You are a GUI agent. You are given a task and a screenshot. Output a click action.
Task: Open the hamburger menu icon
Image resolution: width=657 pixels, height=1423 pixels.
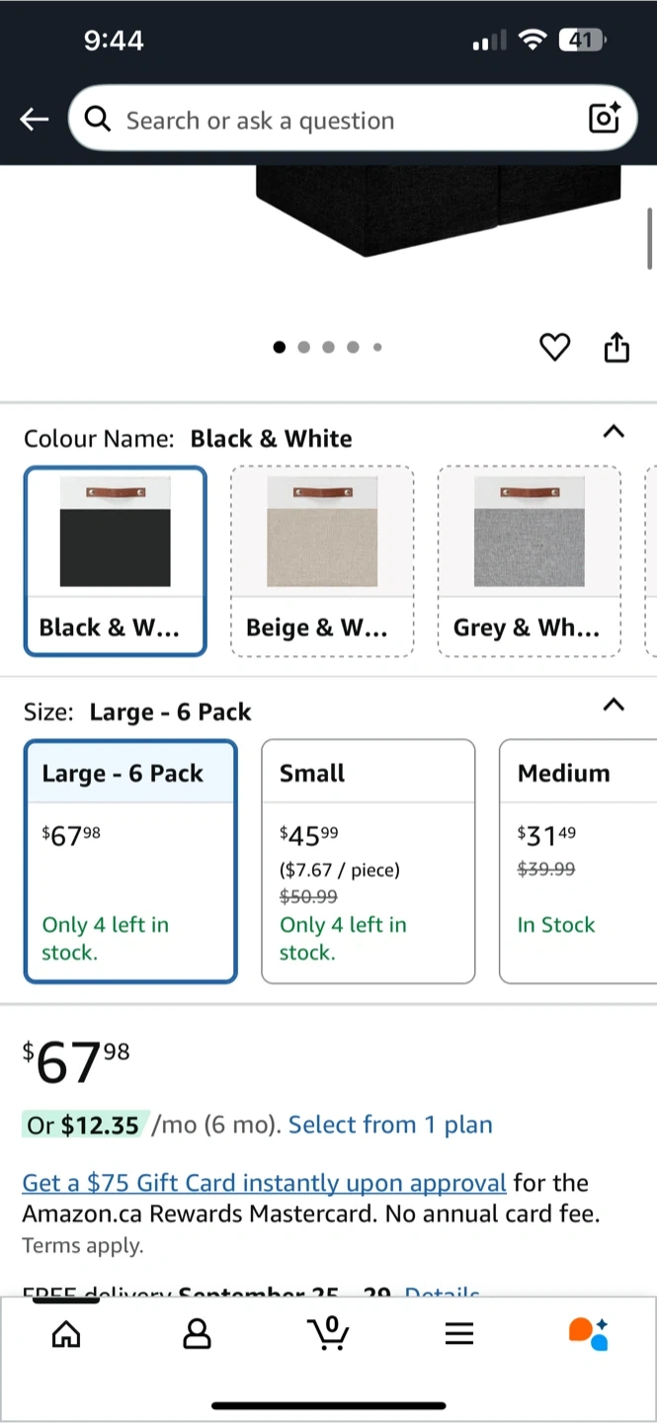point(459,1334)
